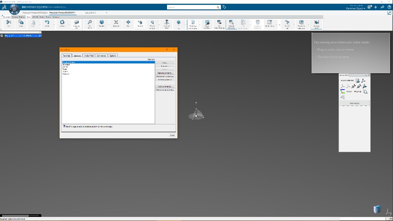Click the Restore position button
This screenshot has height=221, width=393.
pyautogui.click(x=165, y=80)
